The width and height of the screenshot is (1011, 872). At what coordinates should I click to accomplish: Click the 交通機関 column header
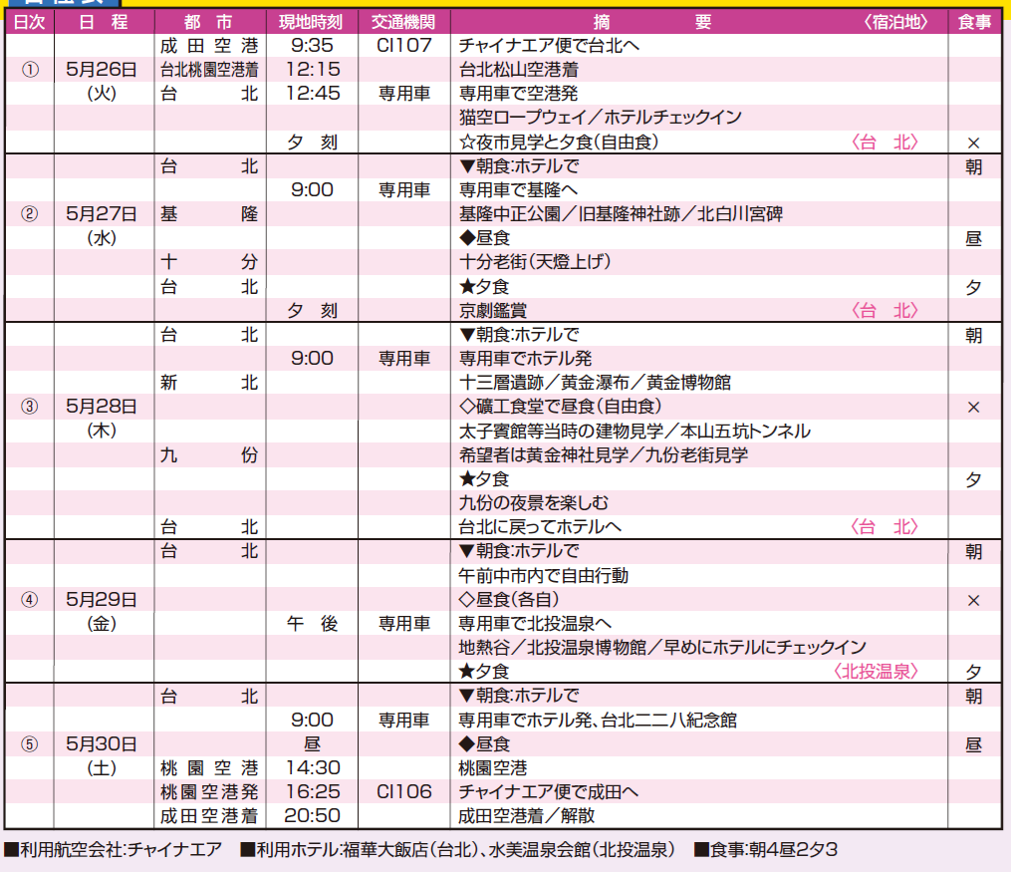click(x=403, y=23)
